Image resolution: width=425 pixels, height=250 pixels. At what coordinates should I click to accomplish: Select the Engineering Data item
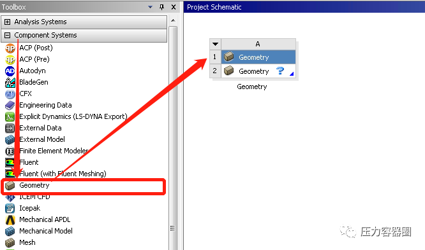(45, 105)
